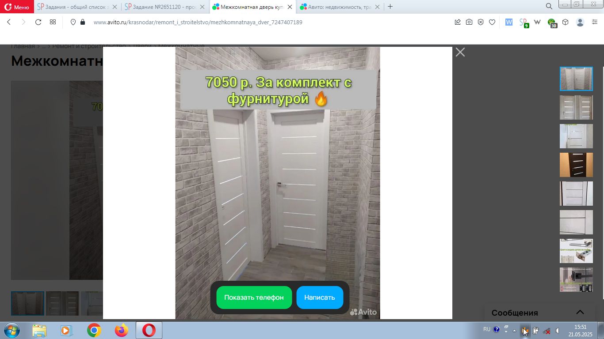604x339 pixels.
Task: Open the Сообщения messages panel label
Action: coord(515,313)
